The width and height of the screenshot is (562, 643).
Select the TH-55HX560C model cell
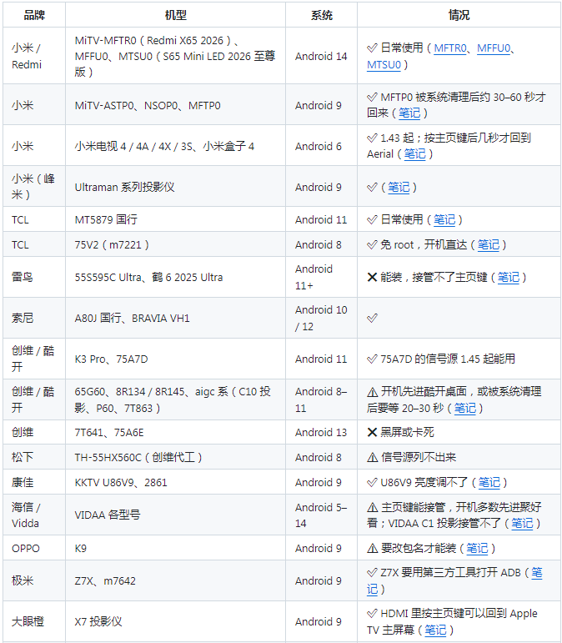(175, 457)
